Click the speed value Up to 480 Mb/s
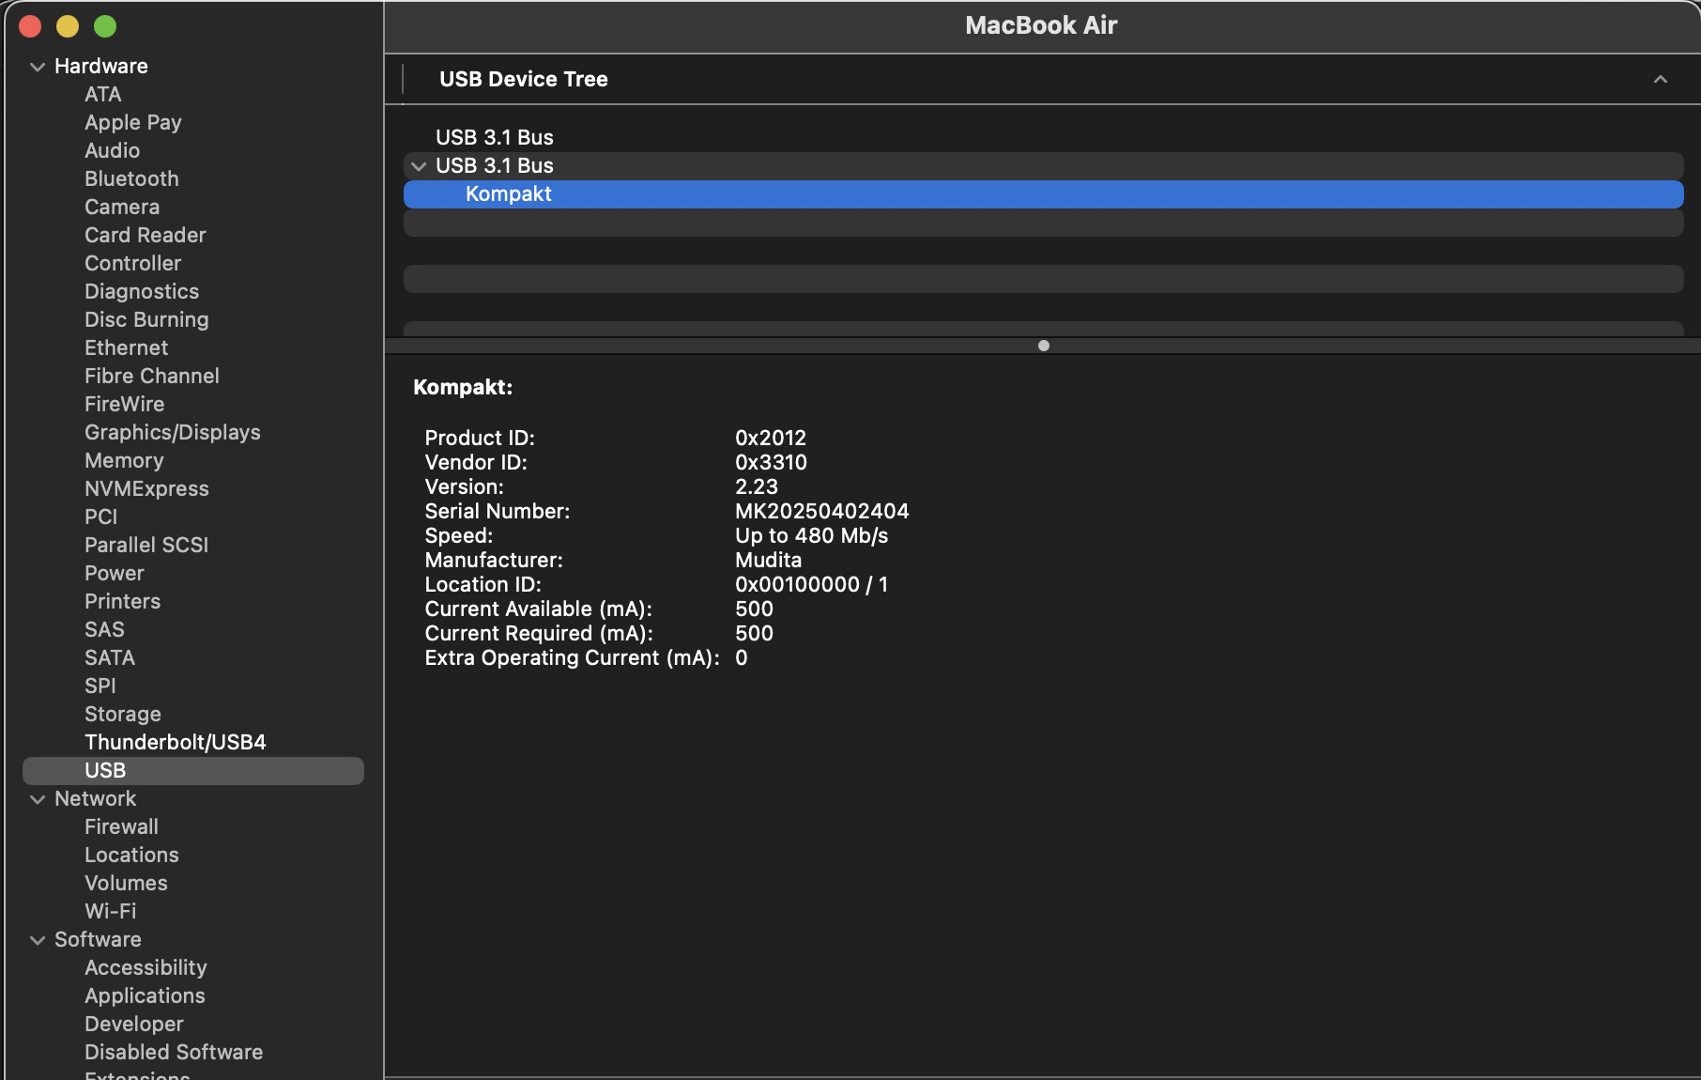Viewport: 1701px width, 1080px height. [x=812, y=535]
